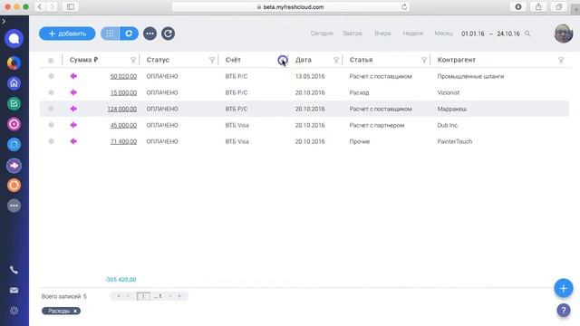Click the date range search magnifier
The height and width of the screenshot is (326, 580).
pyautogui.click(x=527, y=34)
